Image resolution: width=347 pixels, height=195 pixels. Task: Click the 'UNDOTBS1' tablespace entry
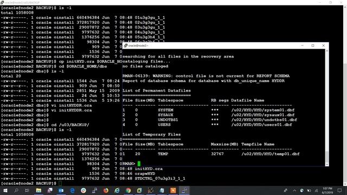tap(168, 120)
